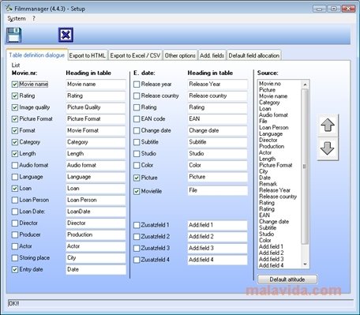The height and width of the screenshot is (315, 360).
Task: Select the Table definition dialogue tab
Action: (x=37, y=55)
